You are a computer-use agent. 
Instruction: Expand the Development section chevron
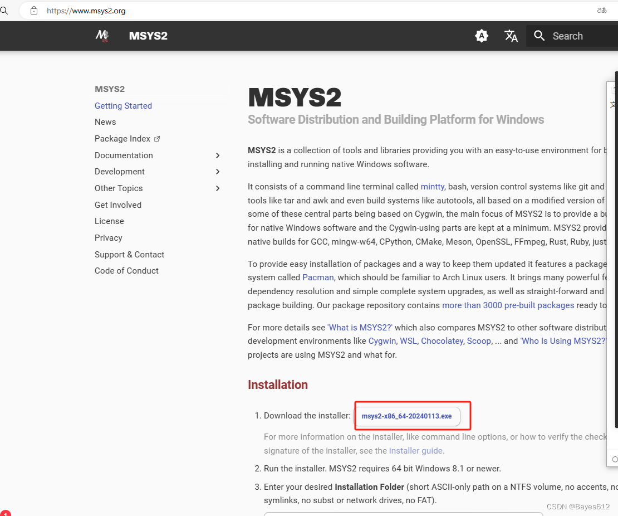click(218, 172)
